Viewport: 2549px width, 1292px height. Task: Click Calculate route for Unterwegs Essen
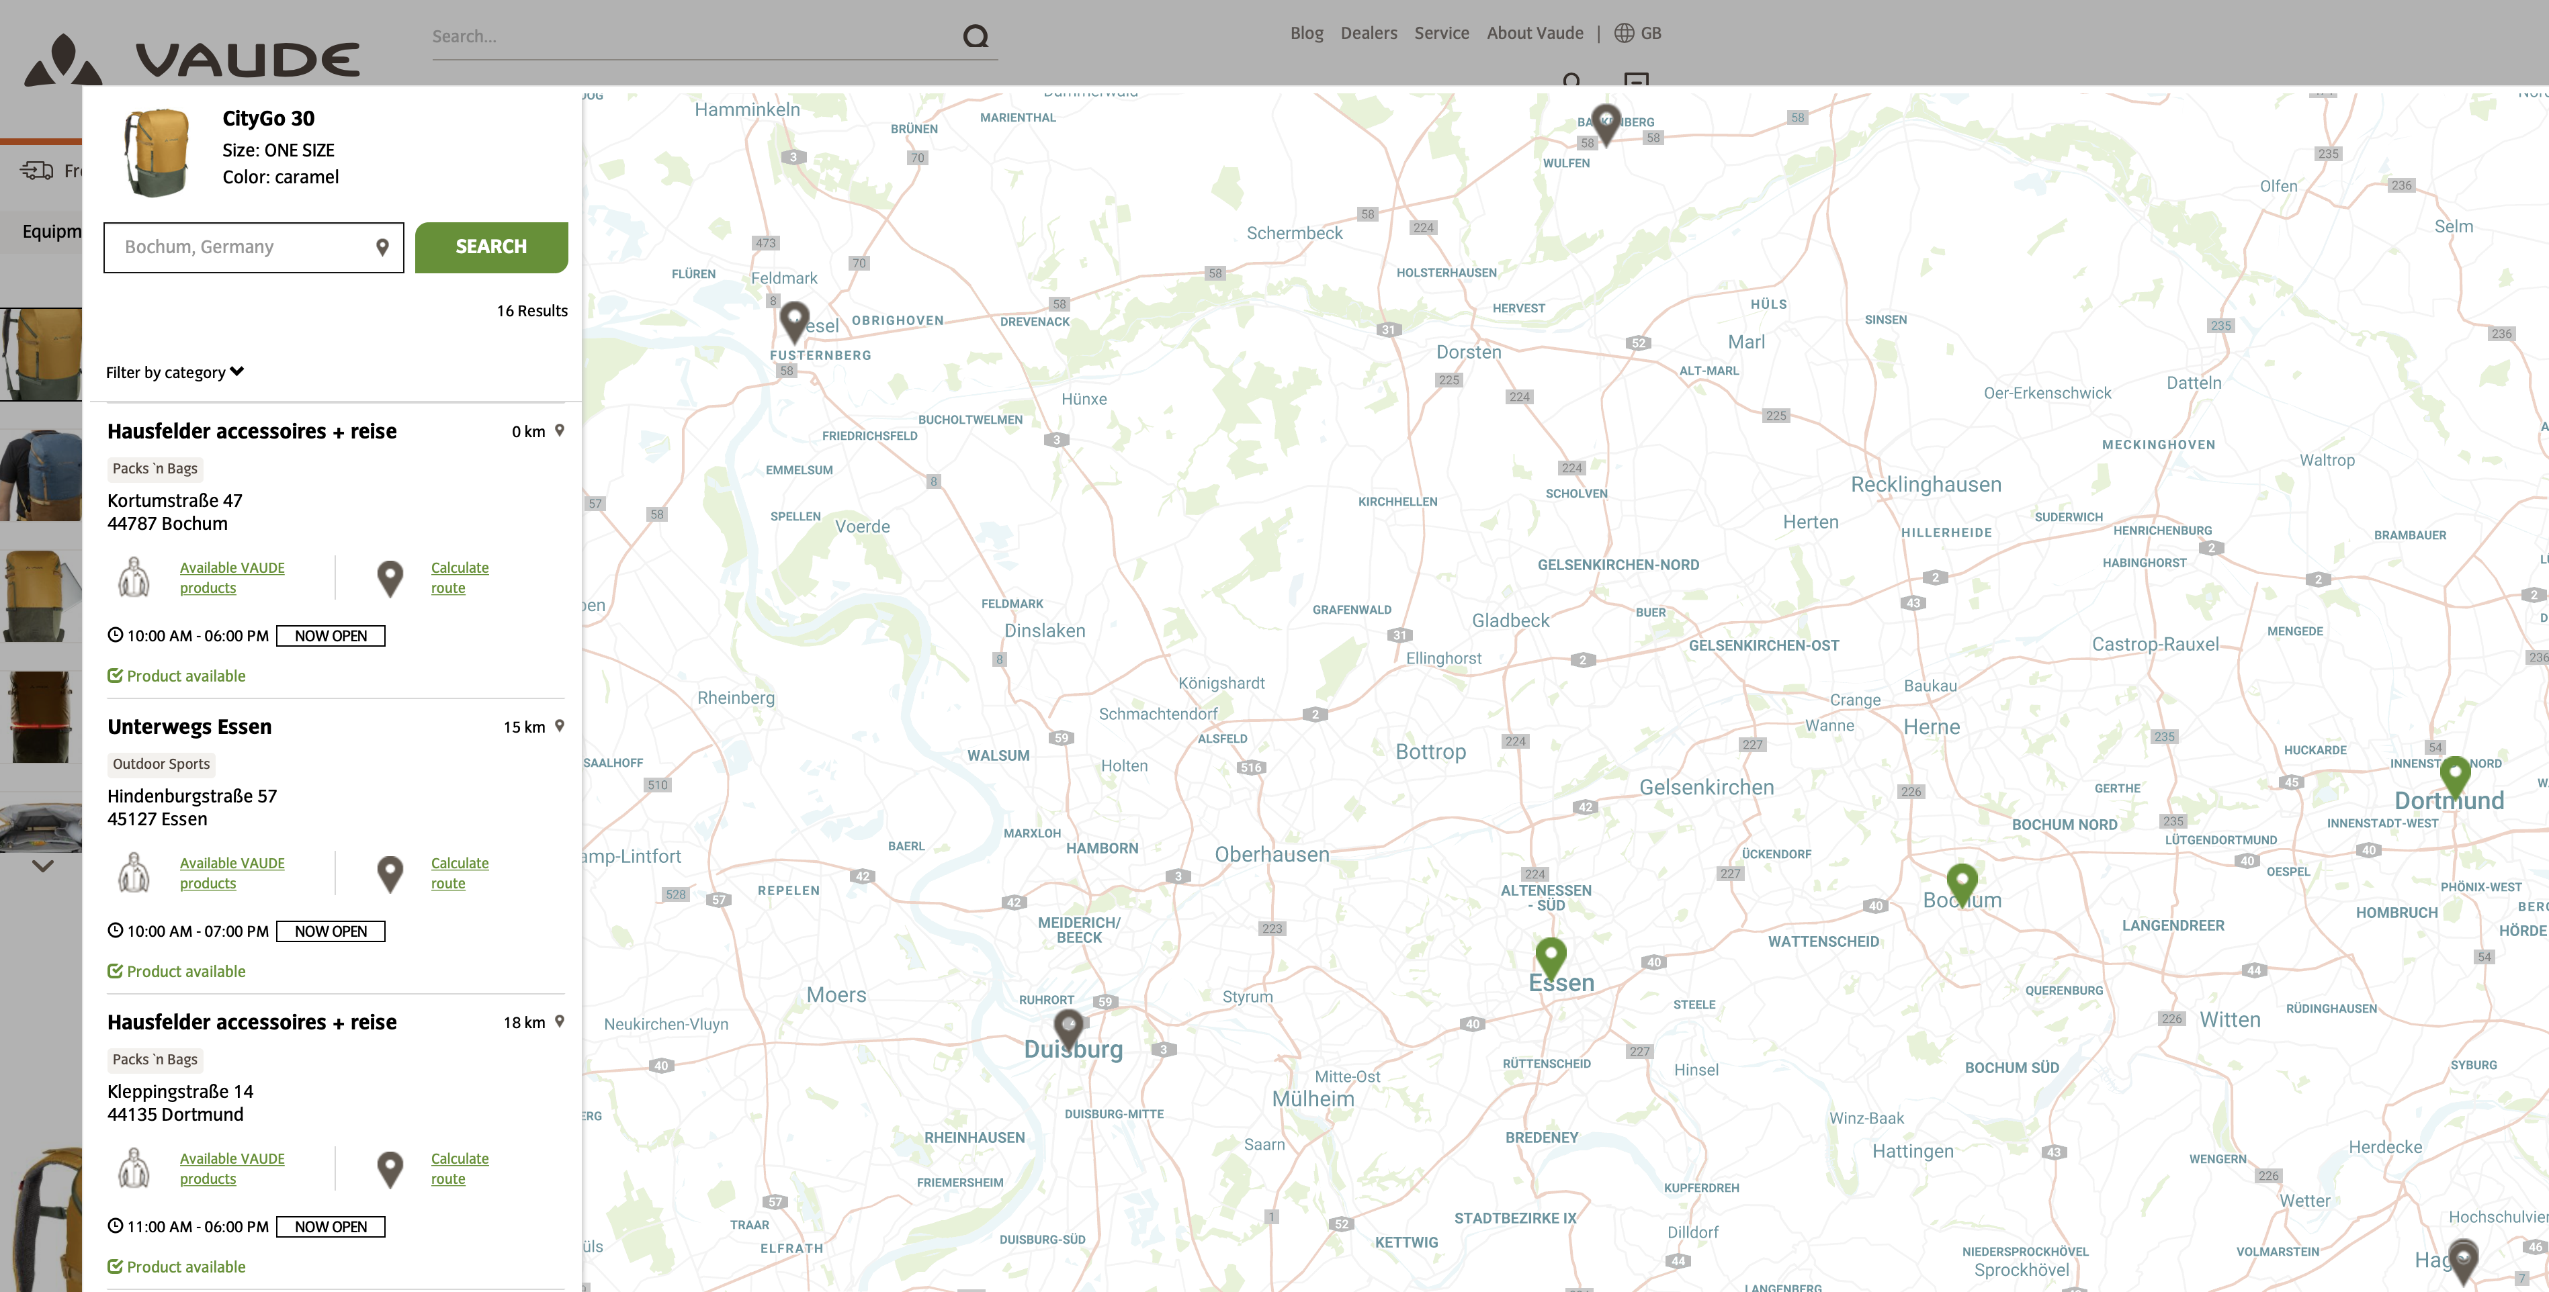459,874
